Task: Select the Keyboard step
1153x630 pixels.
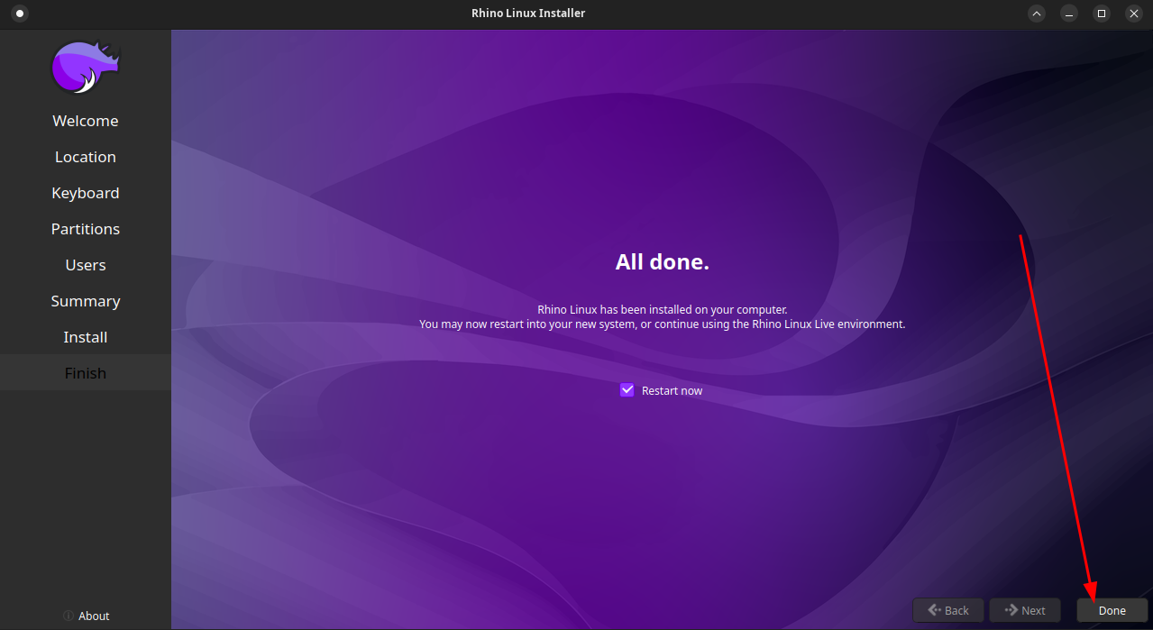Action: pyautogui.click(x=85, y=193)
